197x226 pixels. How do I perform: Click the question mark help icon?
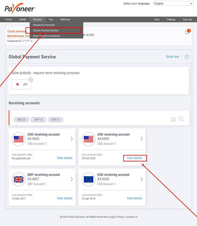coord(187,57)
